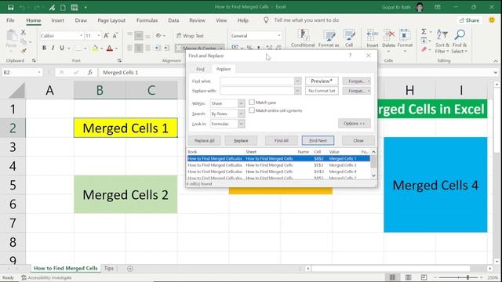Click the AutoSum sigma icon
Screen dimensions: 502x282
click(424, 31)
